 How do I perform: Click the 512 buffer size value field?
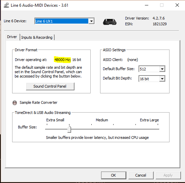coord(149,69)
